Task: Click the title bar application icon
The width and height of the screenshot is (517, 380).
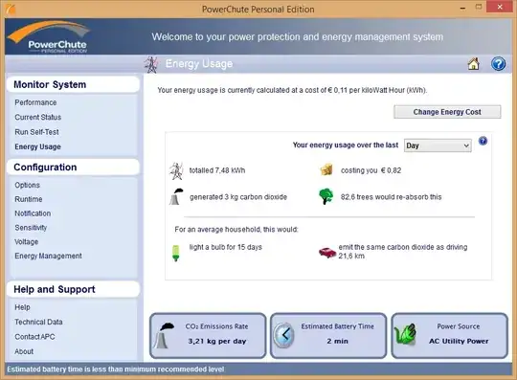Action: point(11,9)
